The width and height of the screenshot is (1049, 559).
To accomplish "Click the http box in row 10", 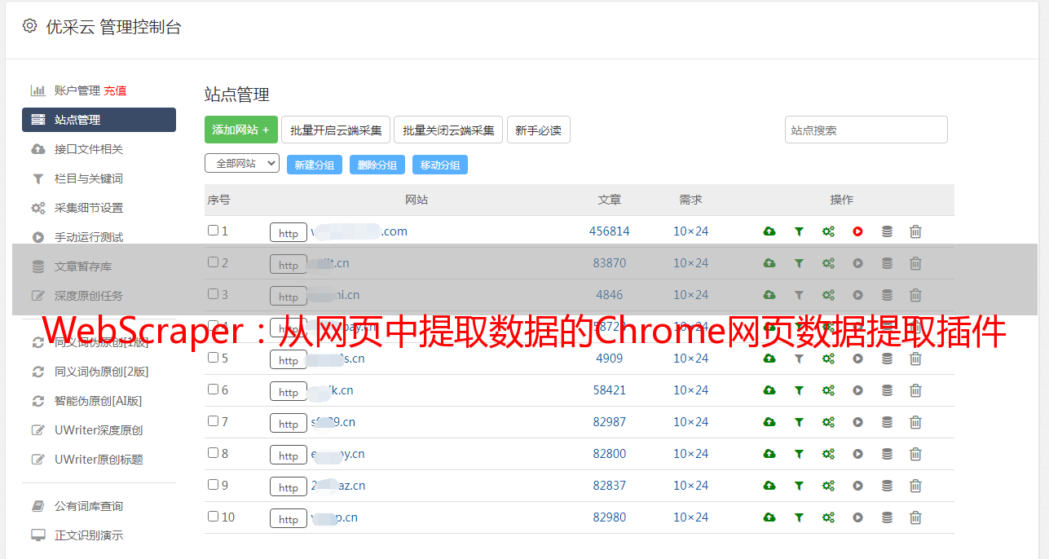I will click(289, 519).
